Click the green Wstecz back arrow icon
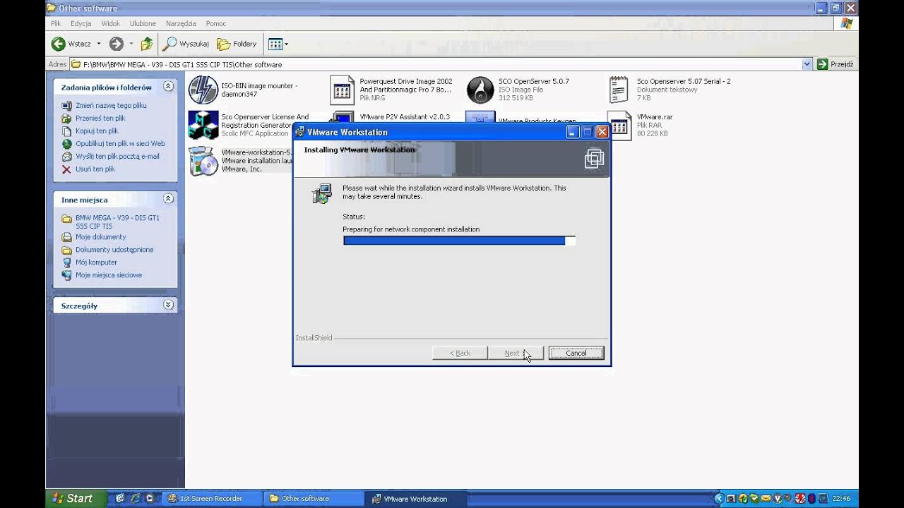 click(59, 44)
